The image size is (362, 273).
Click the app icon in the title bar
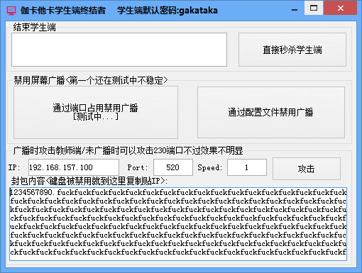(11, 11)
